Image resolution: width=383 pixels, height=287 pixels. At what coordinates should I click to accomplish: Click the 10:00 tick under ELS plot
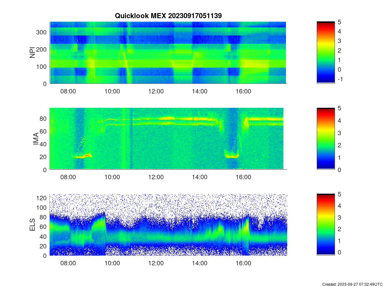pos(112,263)
